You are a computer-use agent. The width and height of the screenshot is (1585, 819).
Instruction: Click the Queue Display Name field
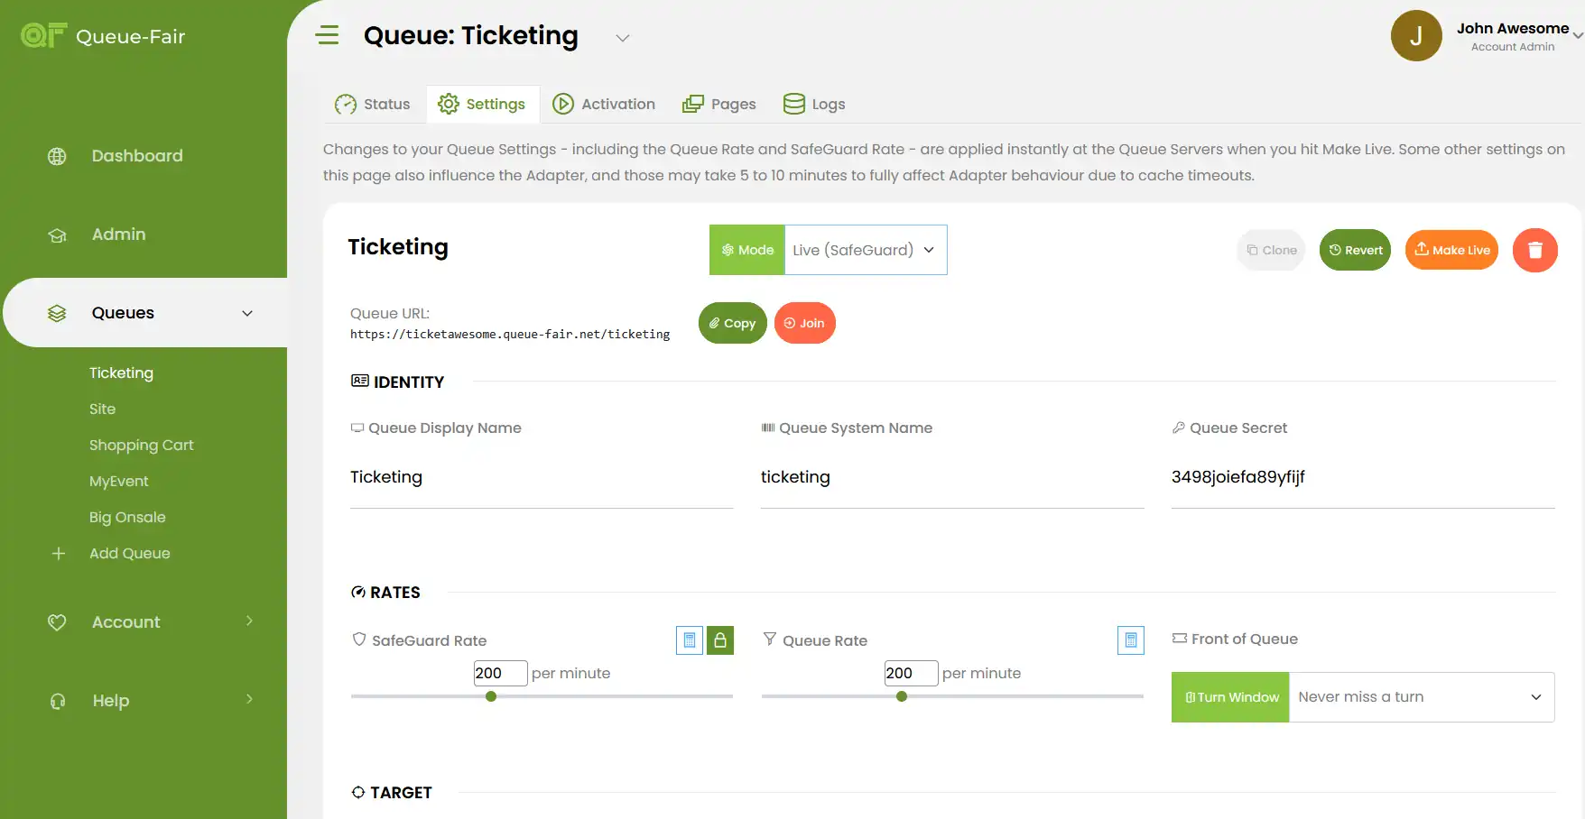542,477
